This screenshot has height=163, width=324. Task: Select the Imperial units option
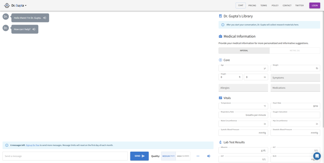(x=244, y=51)
